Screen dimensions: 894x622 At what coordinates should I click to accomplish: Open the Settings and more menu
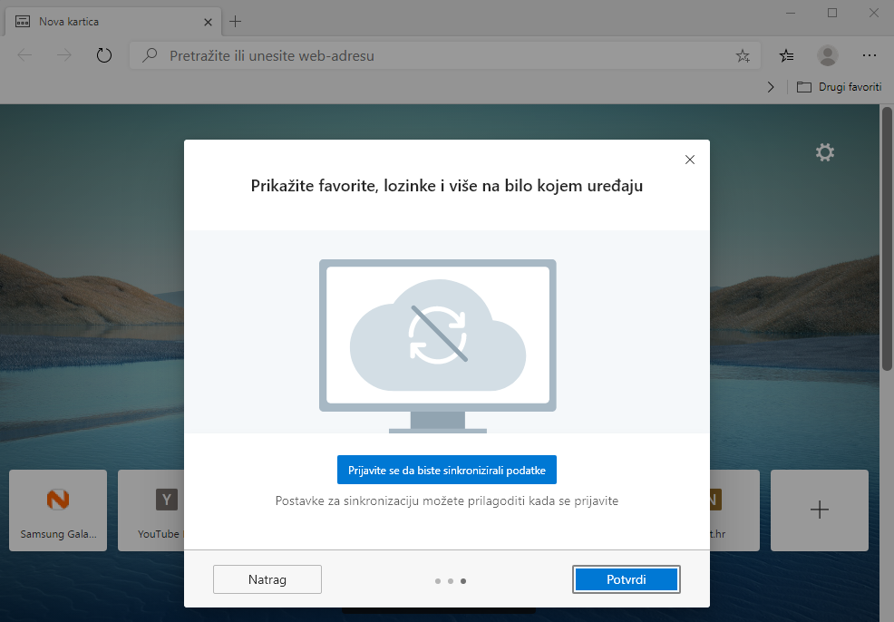point(870,56)
